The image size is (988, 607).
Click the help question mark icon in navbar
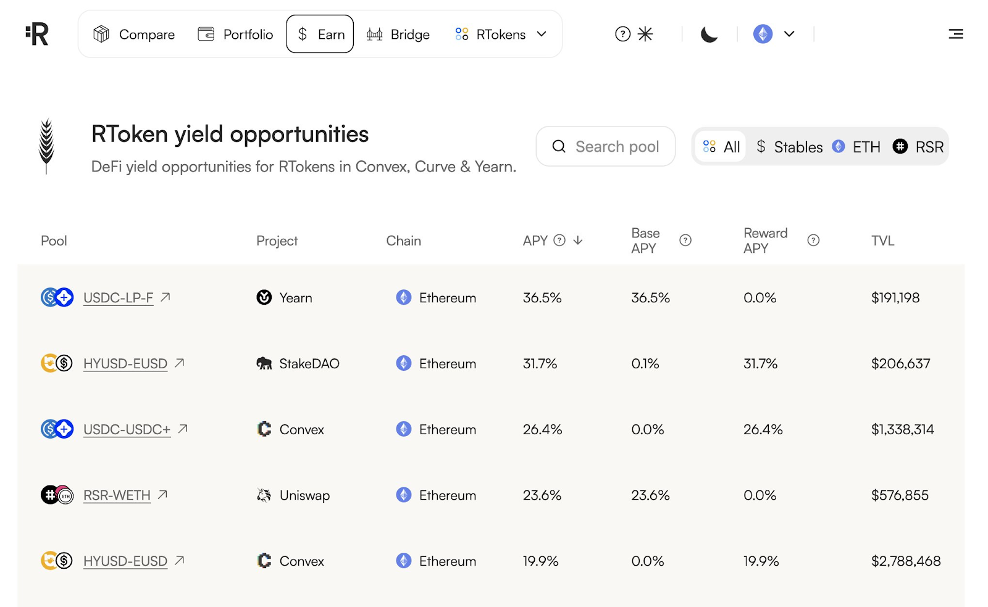622,34
